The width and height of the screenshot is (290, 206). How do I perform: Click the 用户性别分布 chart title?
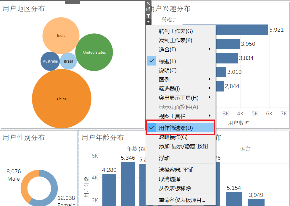24,138
